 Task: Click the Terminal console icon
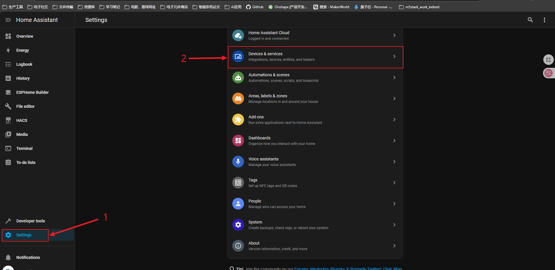8,148
